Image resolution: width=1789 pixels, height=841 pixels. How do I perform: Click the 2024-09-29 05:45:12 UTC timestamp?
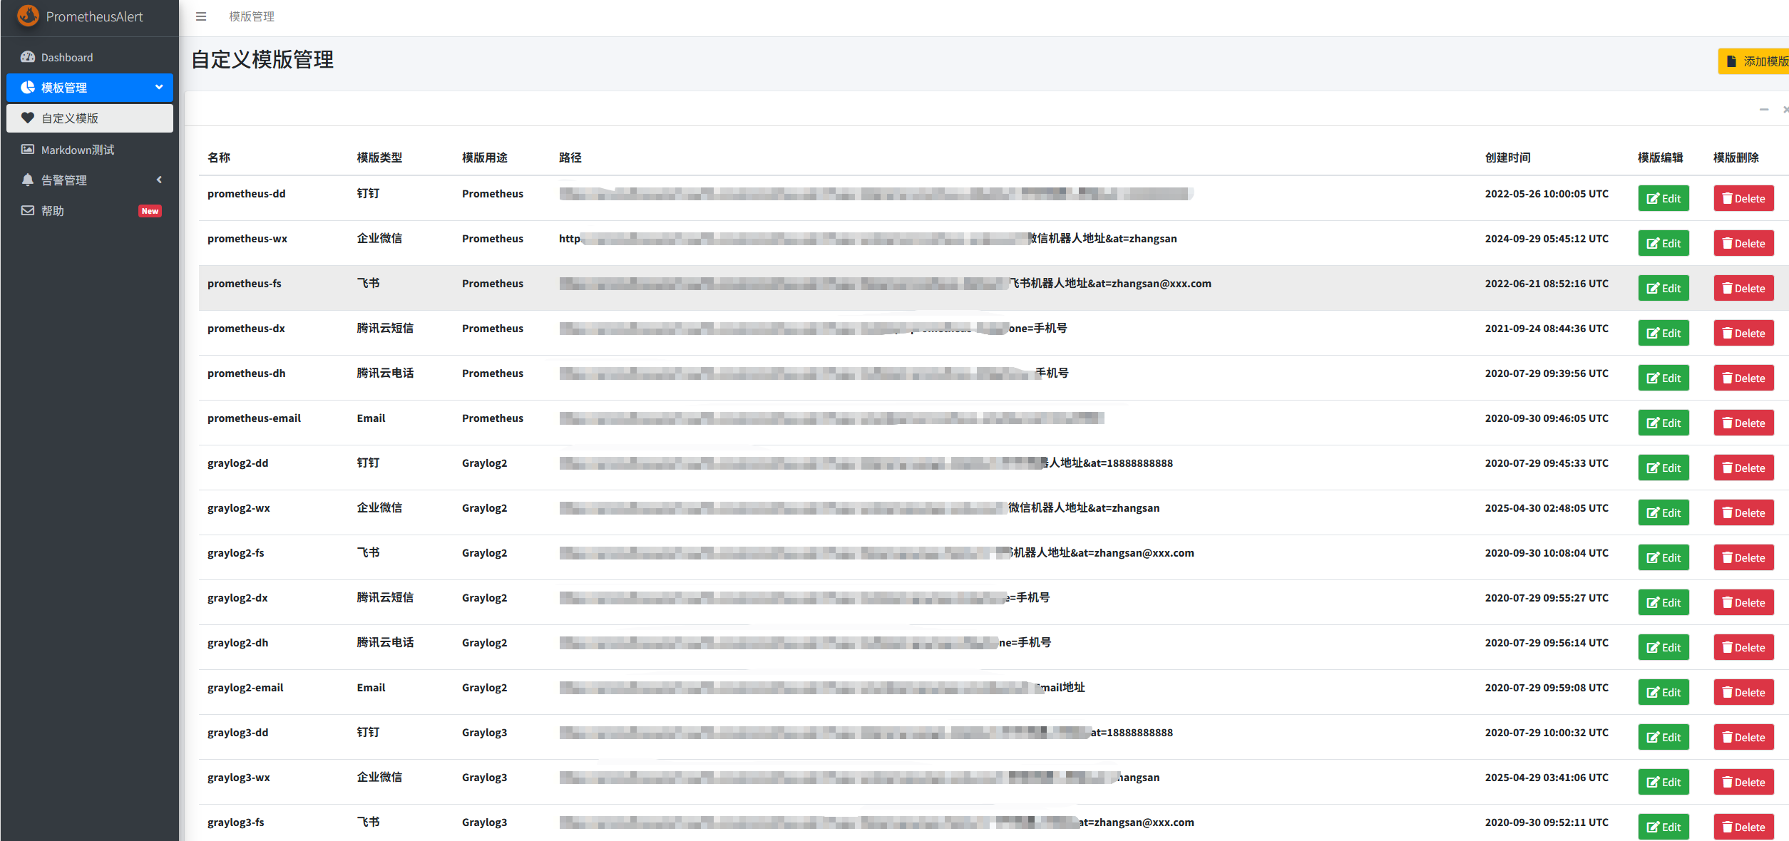(1547, 239)
